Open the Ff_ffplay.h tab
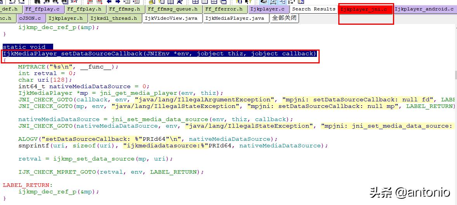Viewport: 457px width, 205px height. click(84, 9)
